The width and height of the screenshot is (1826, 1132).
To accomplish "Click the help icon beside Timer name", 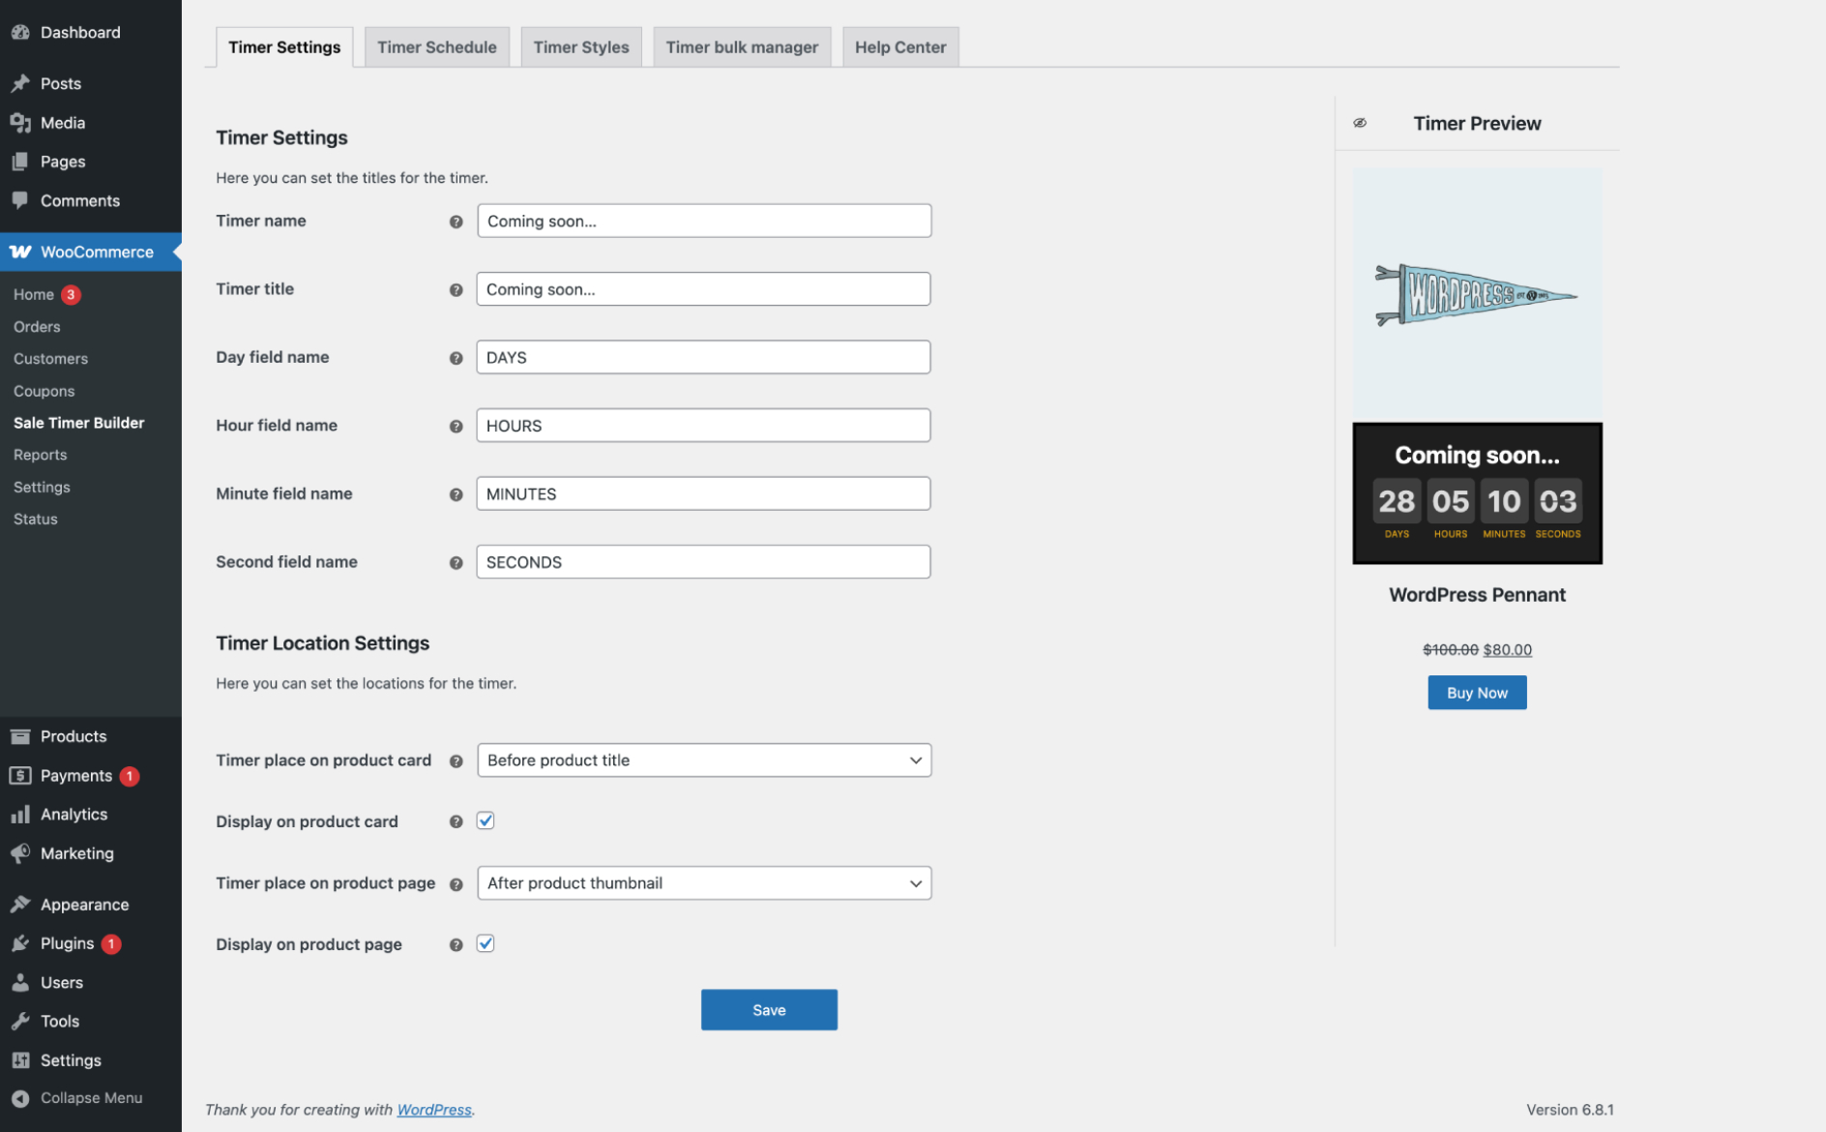I will coord(456,221).
